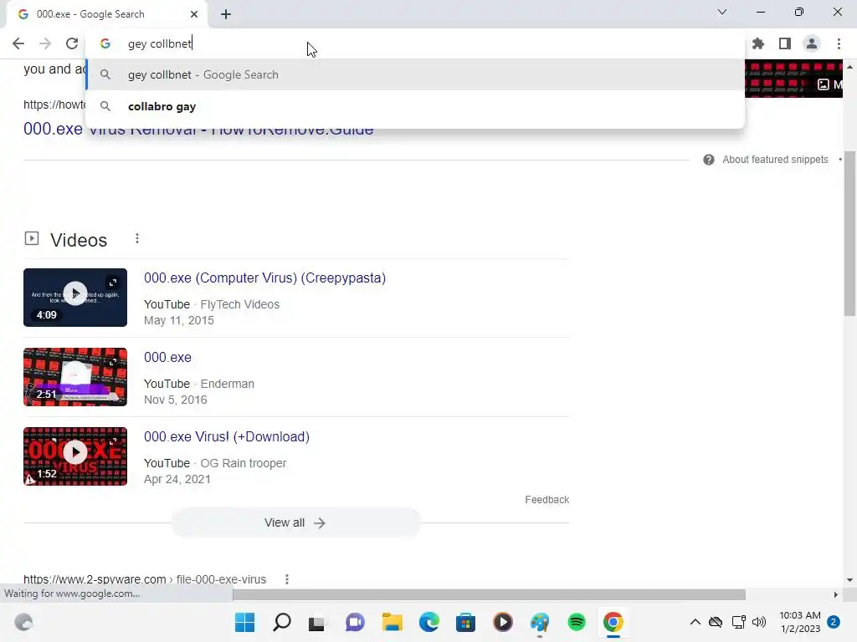The width and height of the screenshot is (857, 642).
Task: Open '000.exe Virus! (+Download)' video link
Action: (227, 436)
